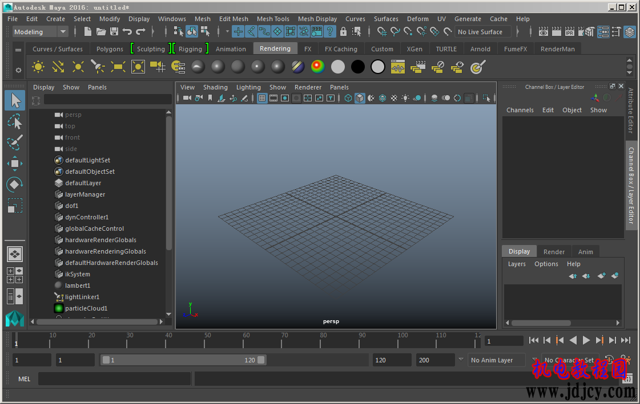Viewport: 640px width, 404px height.
Task: Adjust the playback range slider end handle
Action: click(261, 360)
